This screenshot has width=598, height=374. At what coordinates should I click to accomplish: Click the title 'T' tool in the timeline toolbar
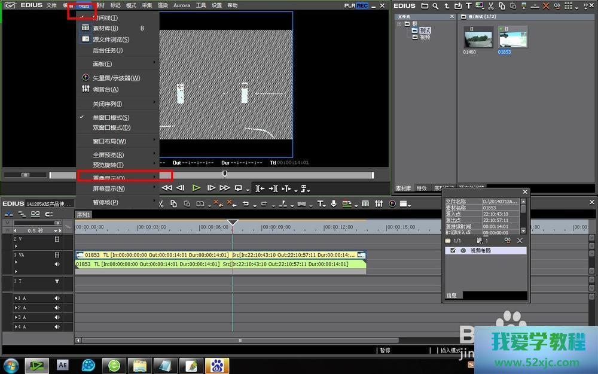pos(320,204)
